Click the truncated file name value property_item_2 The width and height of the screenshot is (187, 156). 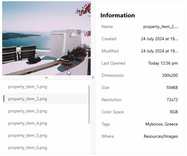pyautogui.click(x=160, y=27)
